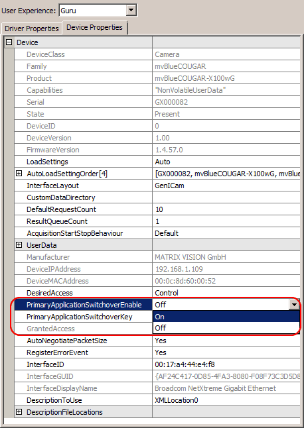
Task: Click AcquisitionStartStopBehaviour Default value
Action: coord(226,233)
